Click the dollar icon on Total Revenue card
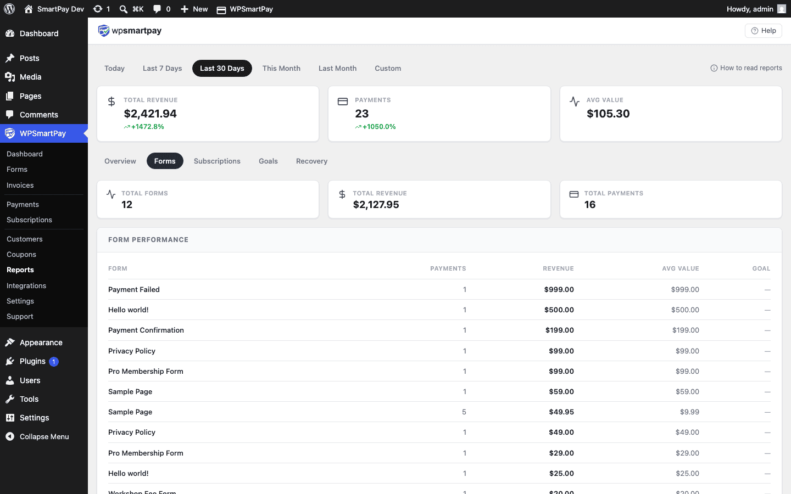Viewport: 791px width, 494px height. [x=112, y=102]
